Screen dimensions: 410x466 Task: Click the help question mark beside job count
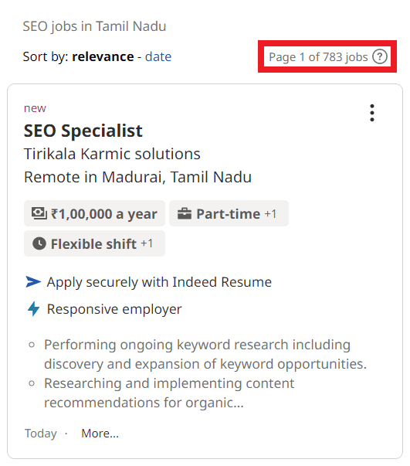(x=380, y=56)
